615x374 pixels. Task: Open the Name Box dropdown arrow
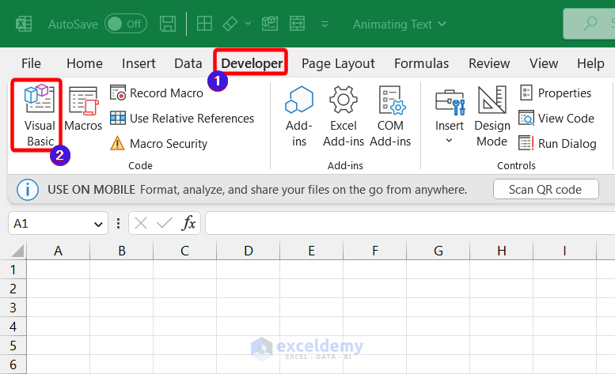click(98, 224)
